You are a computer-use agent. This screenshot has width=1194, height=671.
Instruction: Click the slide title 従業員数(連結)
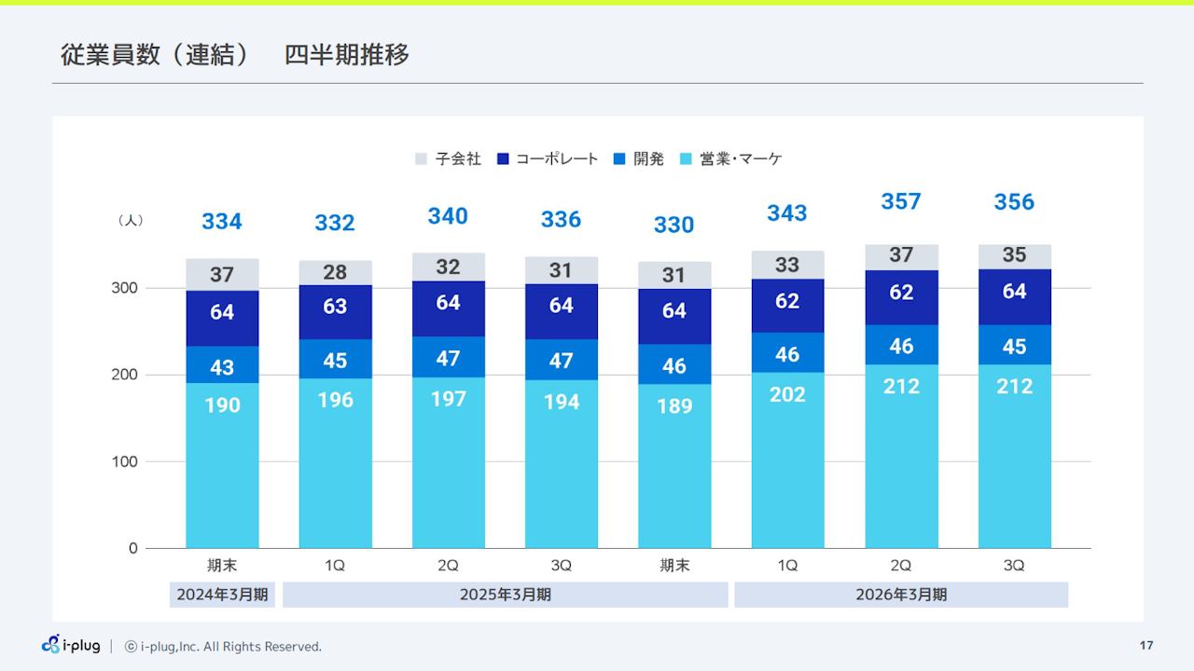pyautogui.click(x=155, y=55)
